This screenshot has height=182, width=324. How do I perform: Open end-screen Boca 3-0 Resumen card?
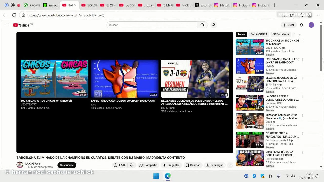pos(195,86)
